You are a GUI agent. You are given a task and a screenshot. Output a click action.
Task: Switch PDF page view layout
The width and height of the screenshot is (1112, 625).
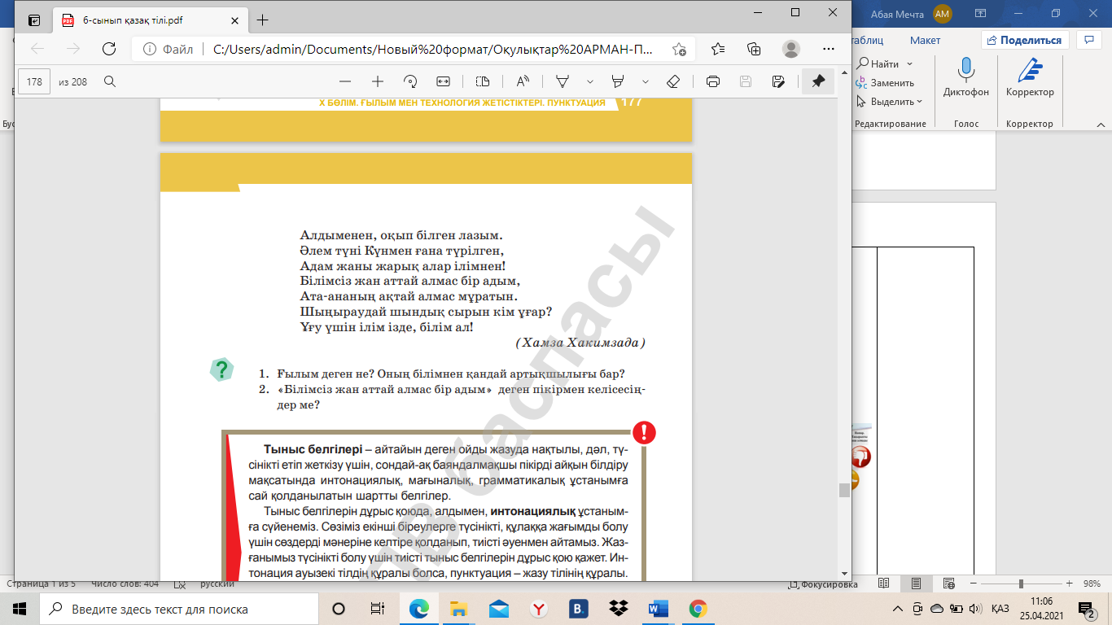[x=483, y=81]
